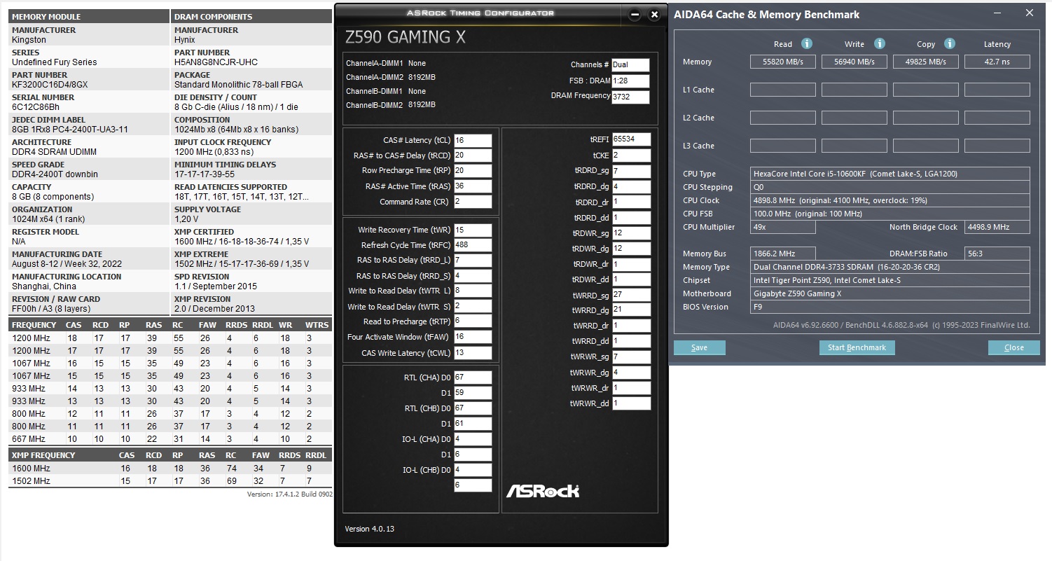This screenshot has height=561, width=1052.
Task: Select the Refresh Cycle Time (tRFC) field
Action: pyautogui.click(x=473, y=245)
